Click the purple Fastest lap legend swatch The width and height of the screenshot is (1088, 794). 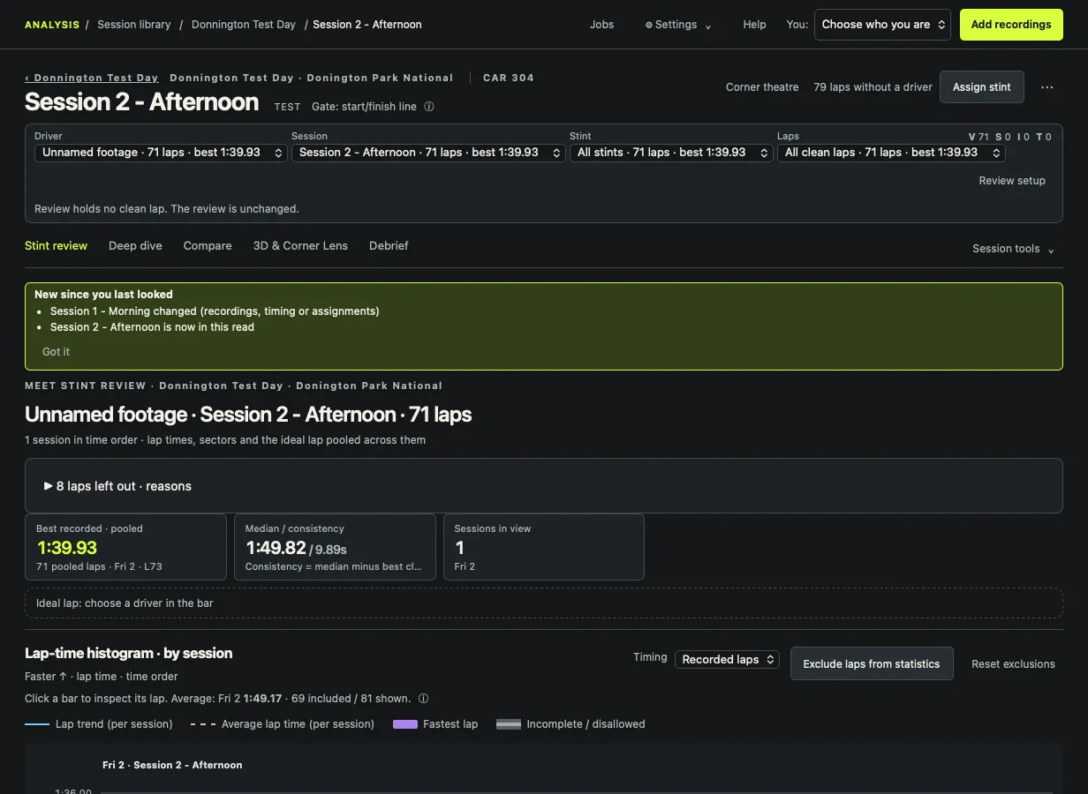point(405,724)
